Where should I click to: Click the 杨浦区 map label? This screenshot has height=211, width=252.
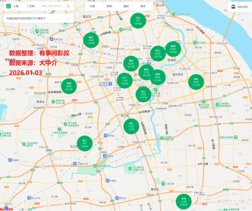[x=172, y=60]
